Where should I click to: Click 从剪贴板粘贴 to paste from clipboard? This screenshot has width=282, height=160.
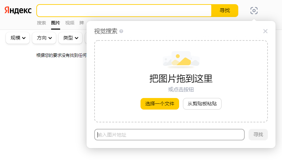(202, 104)
